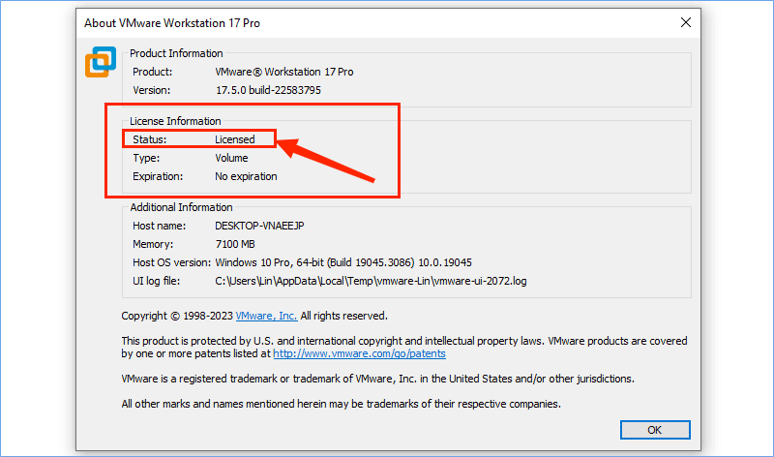Viewport: 774px width, 457px height.
Task: Click the VMware Workstation logo icon
Action: point(101,62)
